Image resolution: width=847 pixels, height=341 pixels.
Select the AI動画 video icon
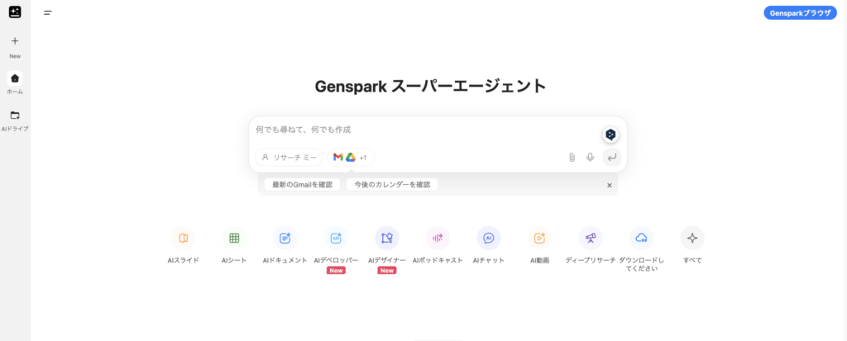(539, 238)
